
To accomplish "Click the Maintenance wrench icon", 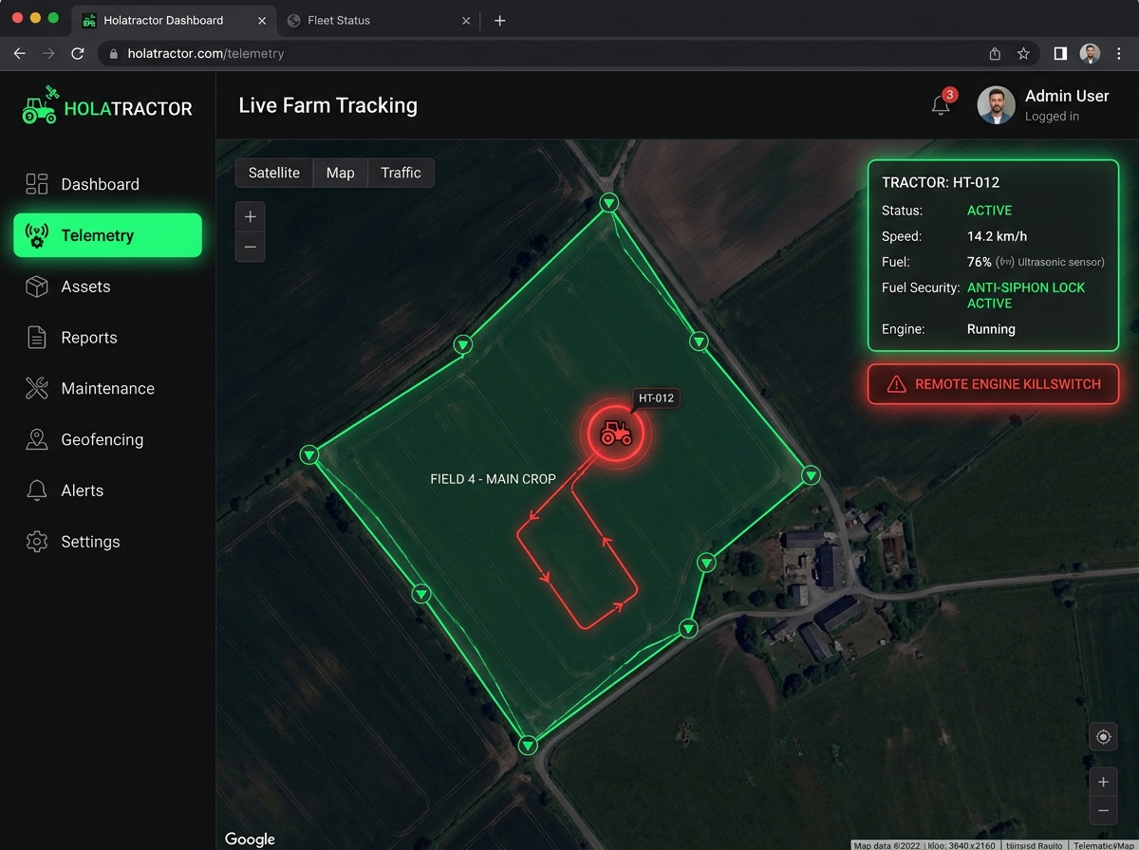I will coord(37,388).
